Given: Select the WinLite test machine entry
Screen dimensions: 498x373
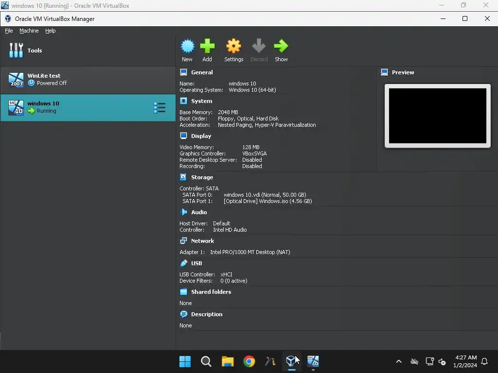Looking at the screenshot, I should [x=88, y=80].
